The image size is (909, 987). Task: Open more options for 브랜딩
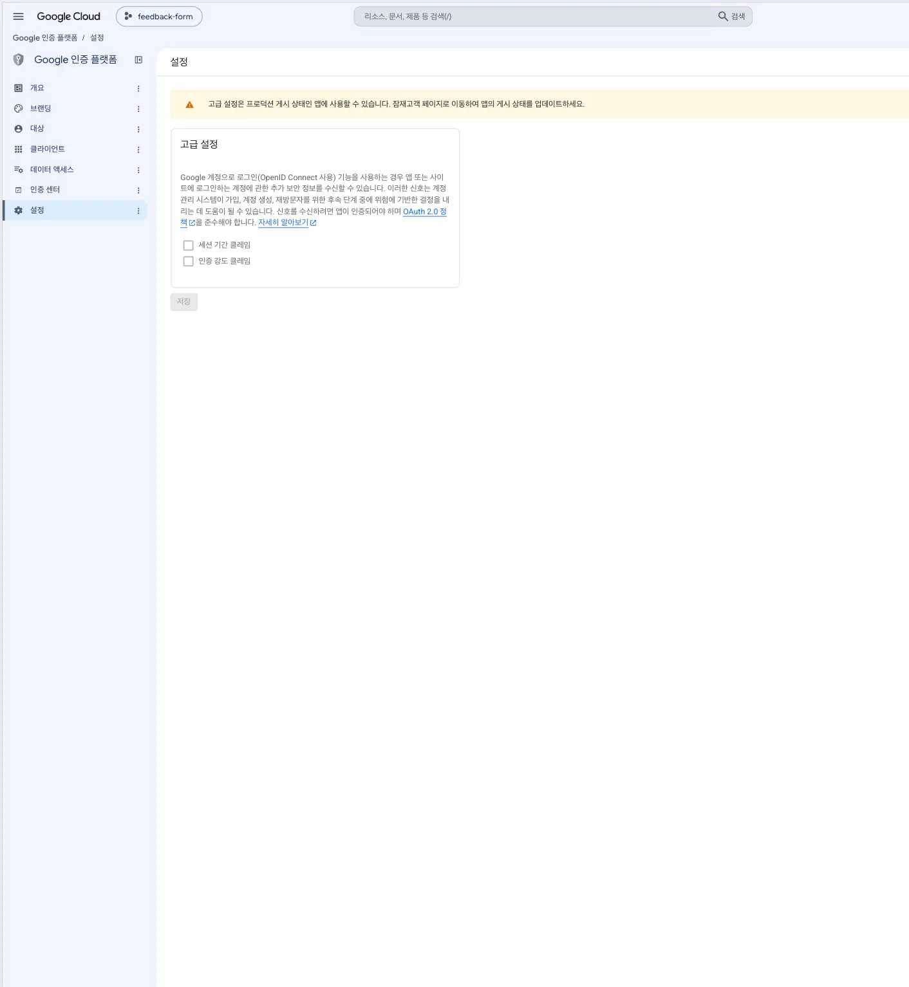138,109
